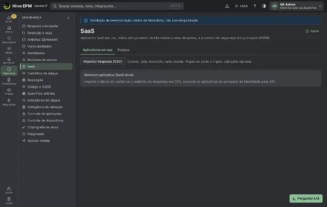Switch to the Aplicativos em uso tab
This screenshot has width=327, height=207.
97,50
